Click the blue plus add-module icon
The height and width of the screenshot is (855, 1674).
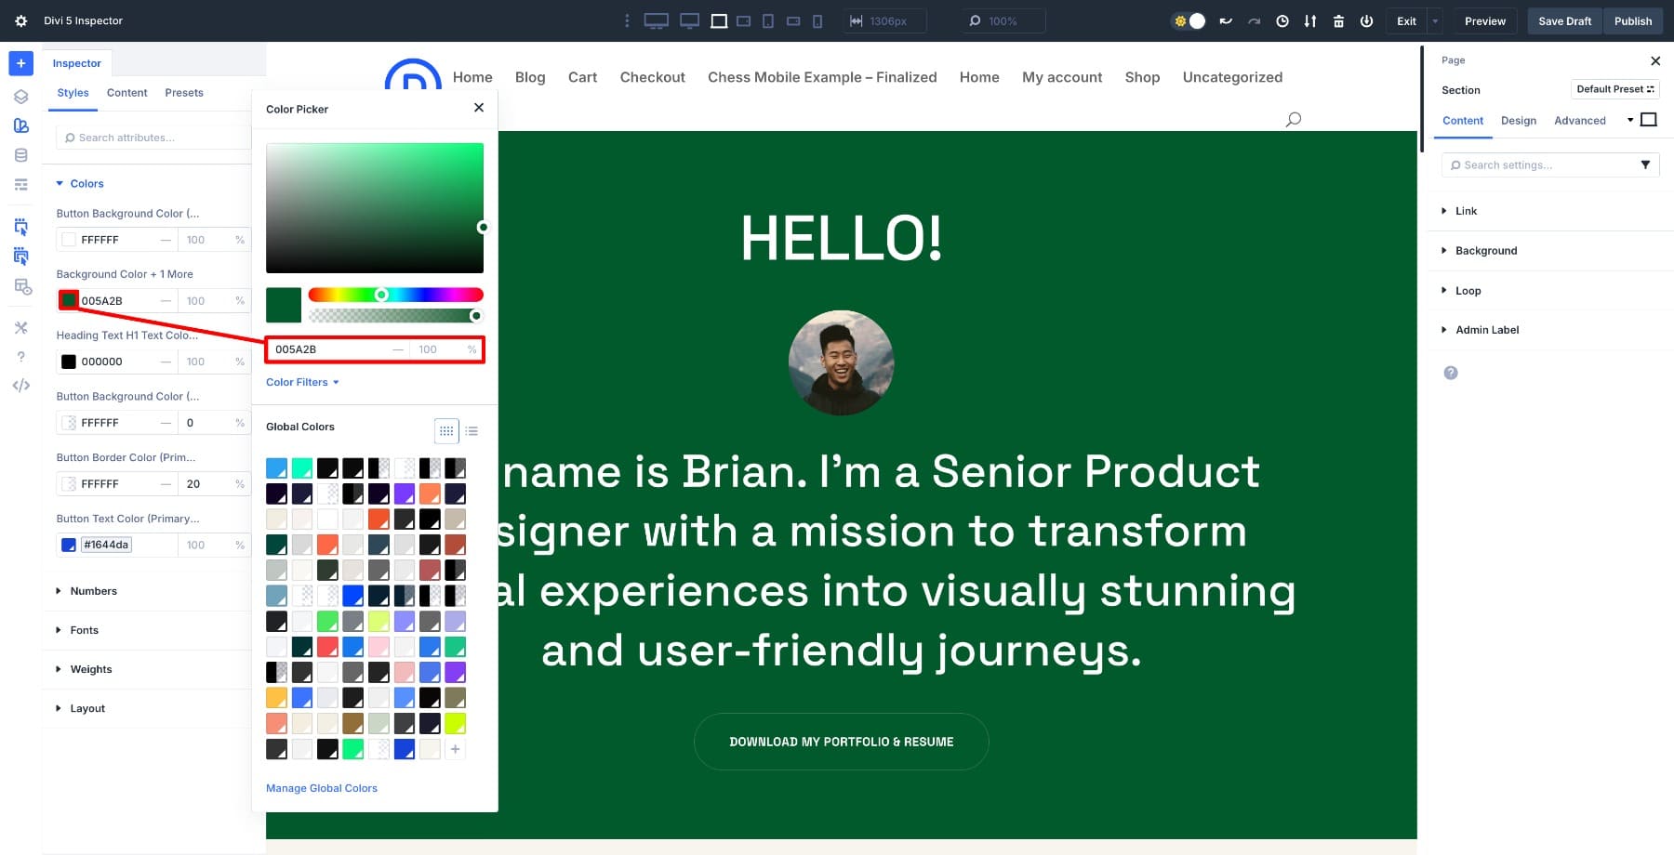(20, 63)
